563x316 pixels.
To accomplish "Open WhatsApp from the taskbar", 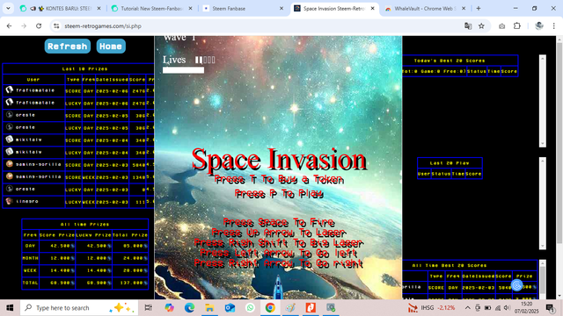I will coord(250,308).
